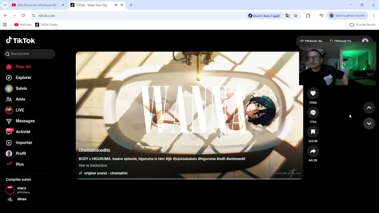Click the Obtenir de pièces button
Screen dimensions: 379x213
[x=311, y=41]
